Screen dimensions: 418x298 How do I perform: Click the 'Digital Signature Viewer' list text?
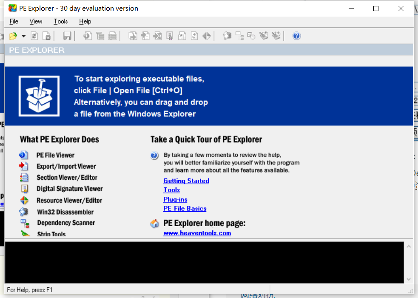click(70, 189)
